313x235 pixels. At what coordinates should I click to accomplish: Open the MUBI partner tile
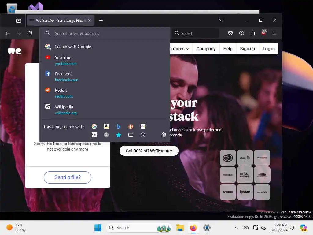[245, 158]
